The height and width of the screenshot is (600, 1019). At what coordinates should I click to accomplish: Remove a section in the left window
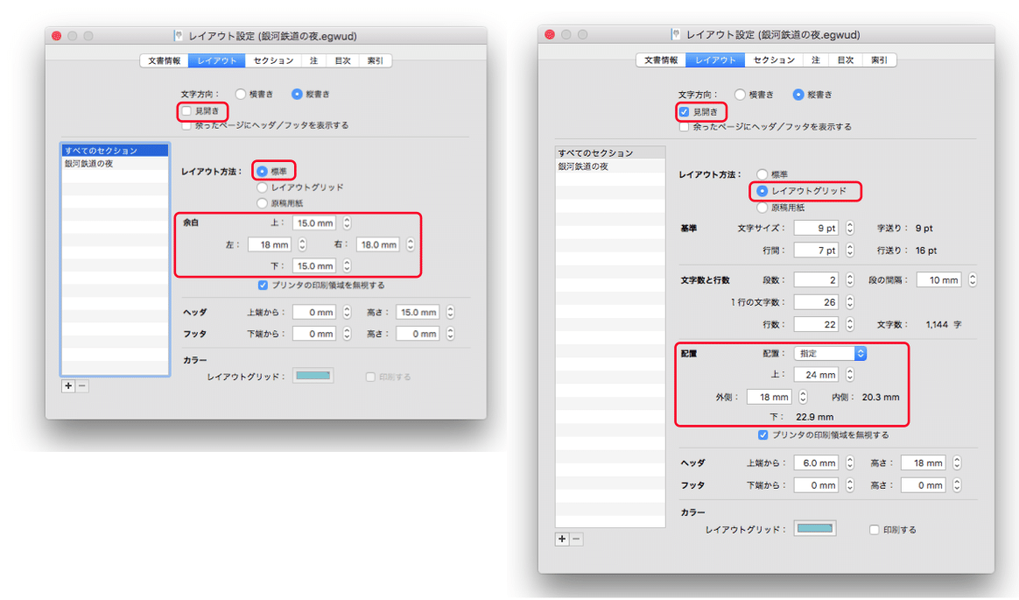click(82, 385)
